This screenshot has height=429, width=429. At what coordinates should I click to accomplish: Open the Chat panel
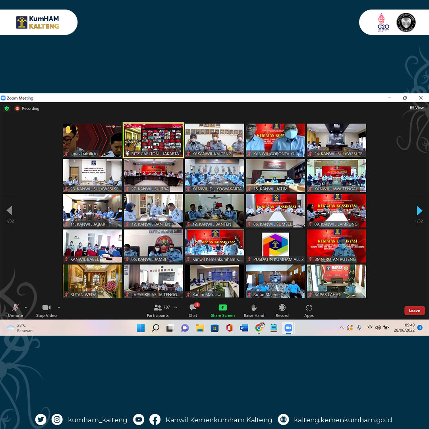pyautogui.click(x=193, y=311)
